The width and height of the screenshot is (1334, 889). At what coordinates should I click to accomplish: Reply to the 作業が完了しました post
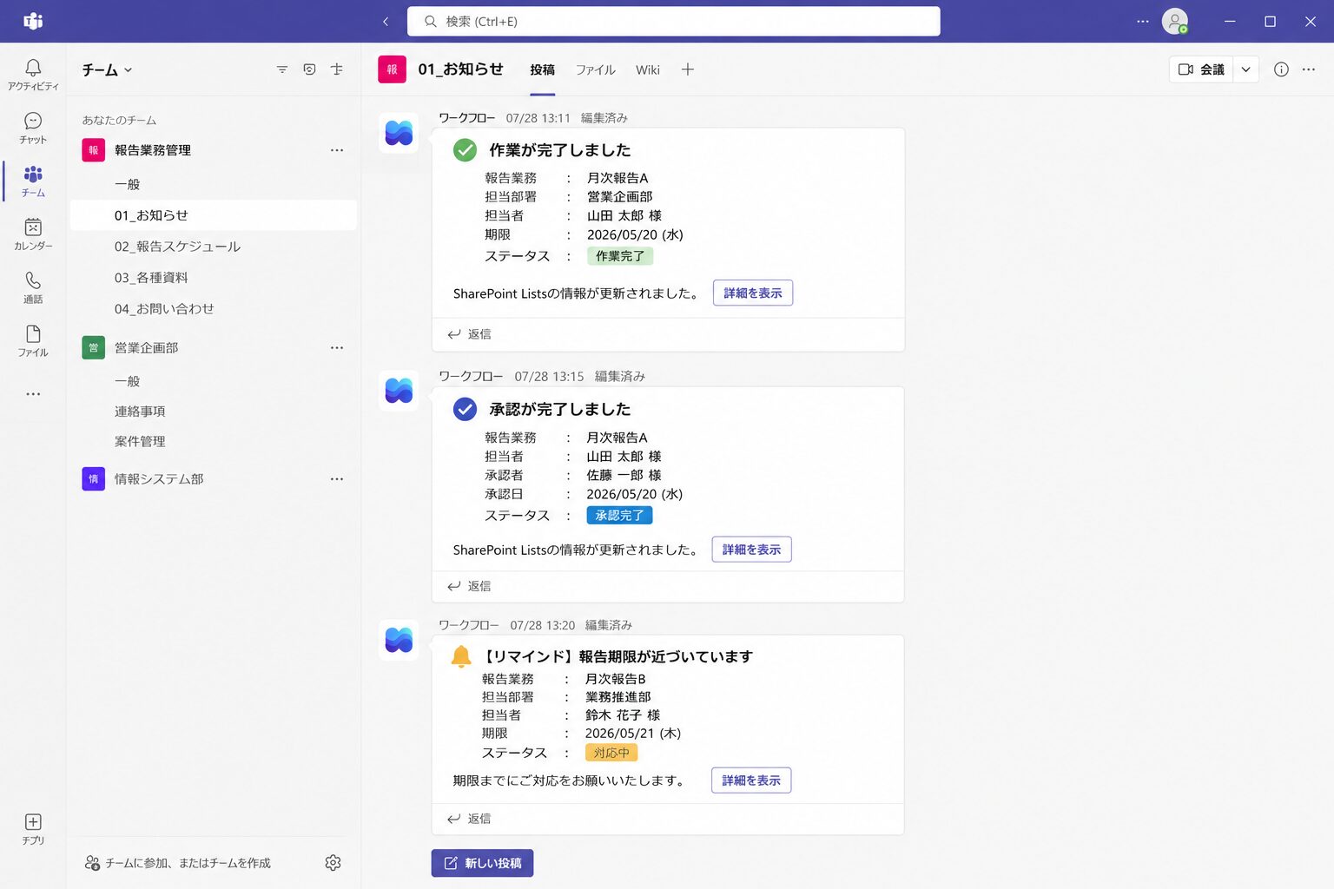coord(470,334)
